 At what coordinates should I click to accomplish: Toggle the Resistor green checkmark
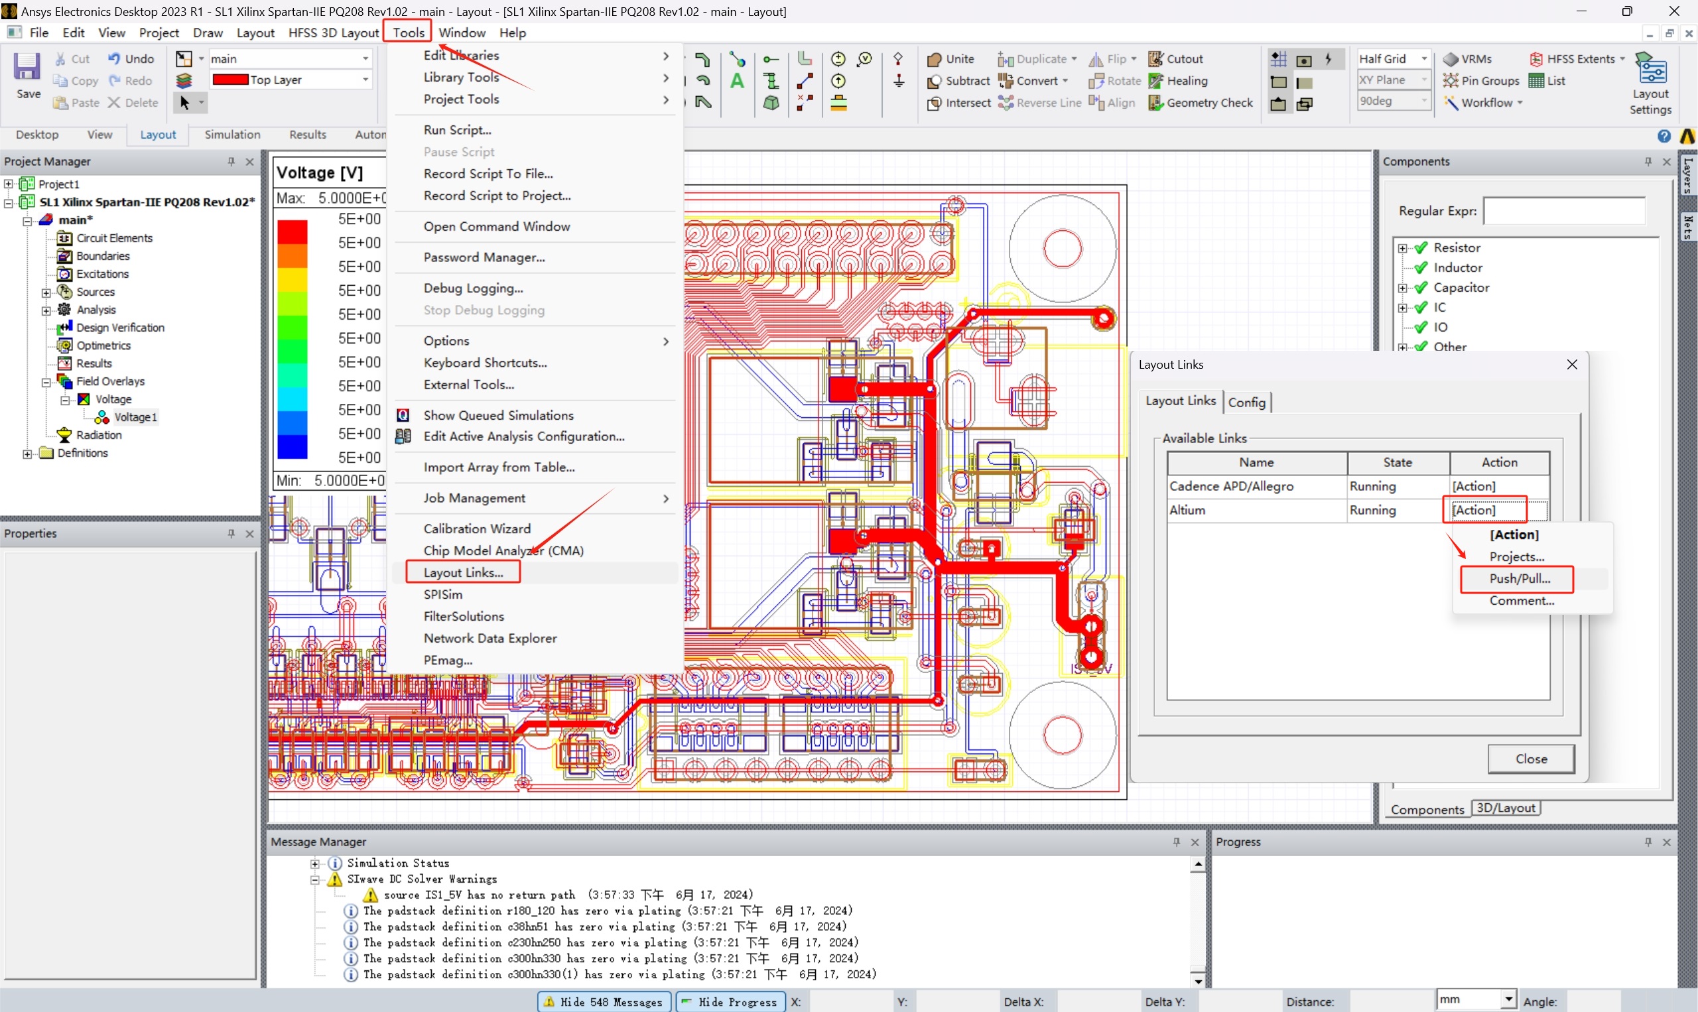[x=1421, y=248]
